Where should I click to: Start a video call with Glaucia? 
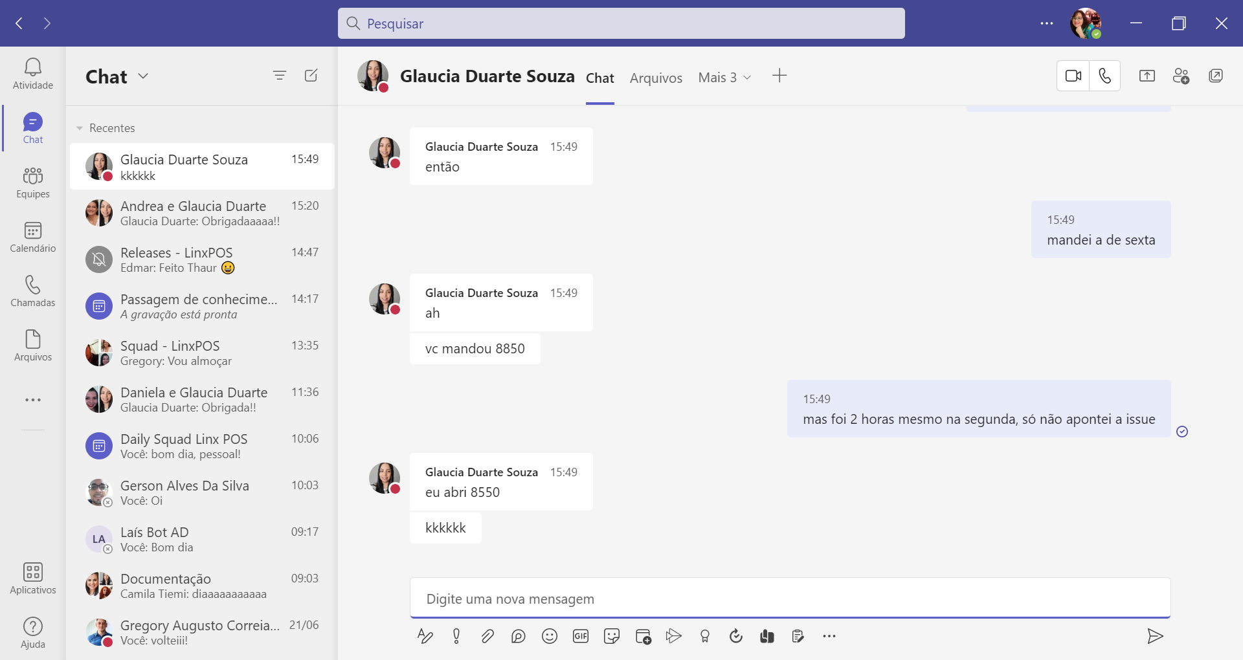[1073, 76]
